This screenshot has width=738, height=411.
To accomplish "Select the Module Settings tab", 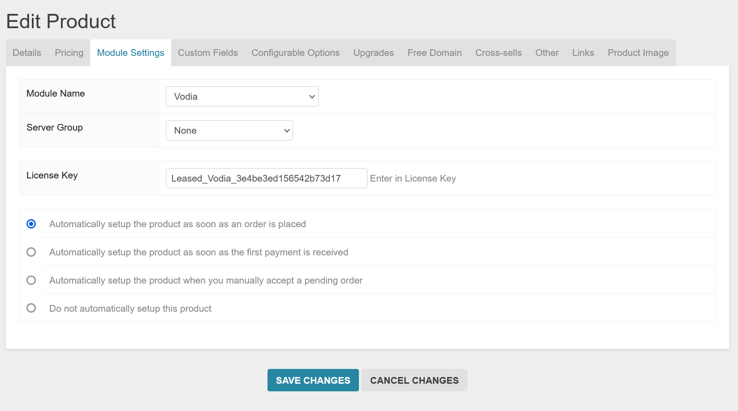I will [130, 53].
